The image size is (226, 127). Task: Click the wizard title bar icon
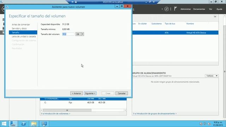point(7,7)
